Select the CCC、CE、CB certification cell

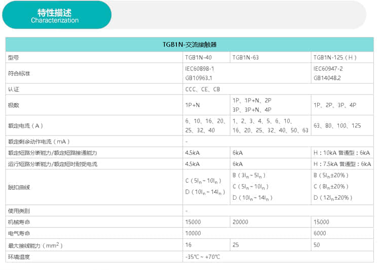pyautogui.click(x=203, y=89)
